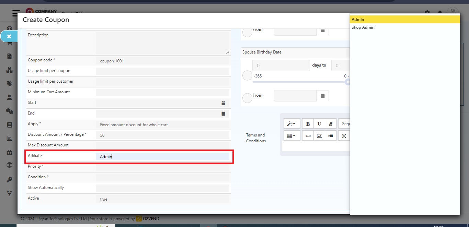The height and width of the screenshot is (227, 469).
Task: Toggle underline formatting in Terms editor
Action: pyautogui.click(x=319, y=123)
